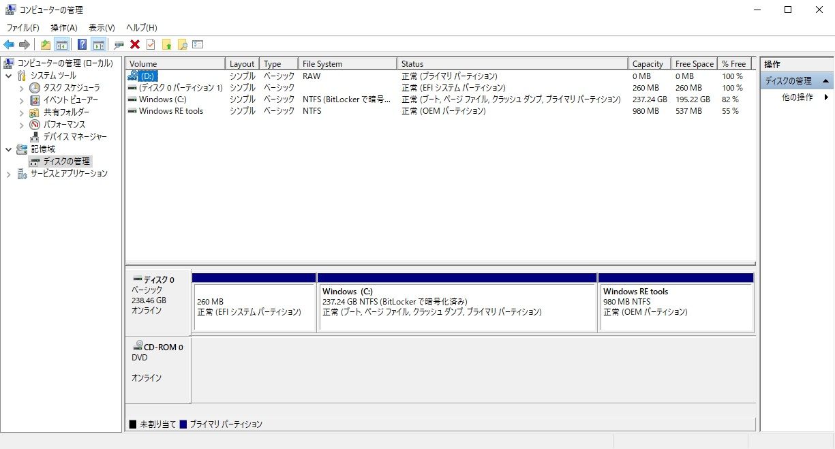Image resolution: width=835 pixels, height=449 pixels.
Task: Toggle the Show/Hide Action Pane icon
Action: (x=98, y=45)
